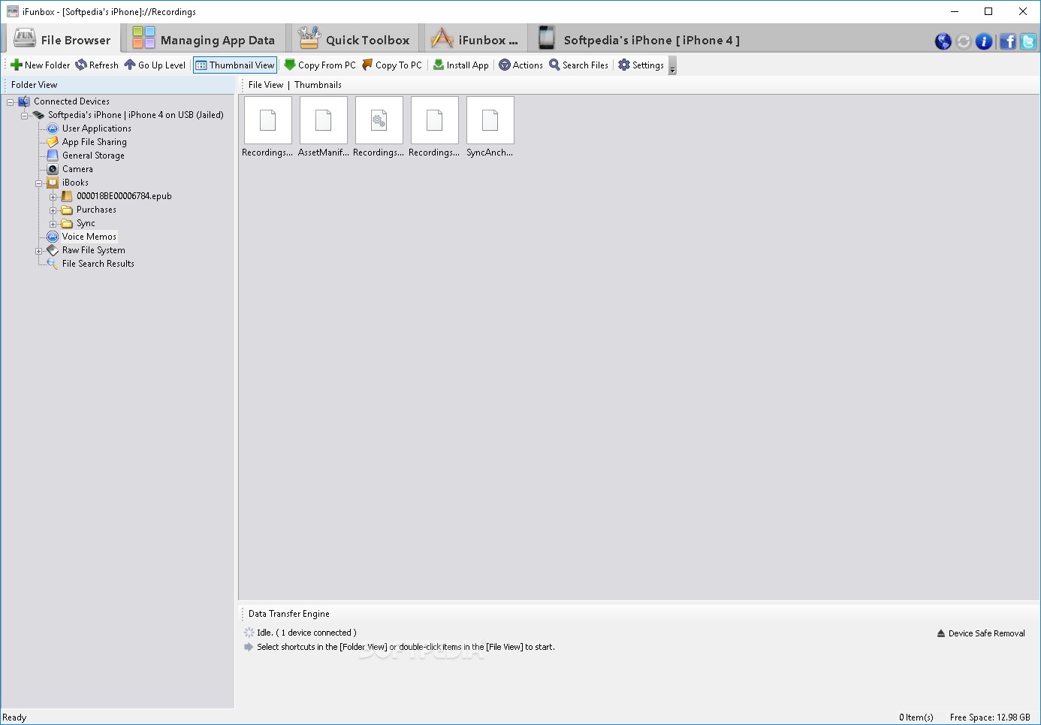Select User Applications in folder tree
The height and width of the screenshot is (725, 1041).
[x=96, y=128]
